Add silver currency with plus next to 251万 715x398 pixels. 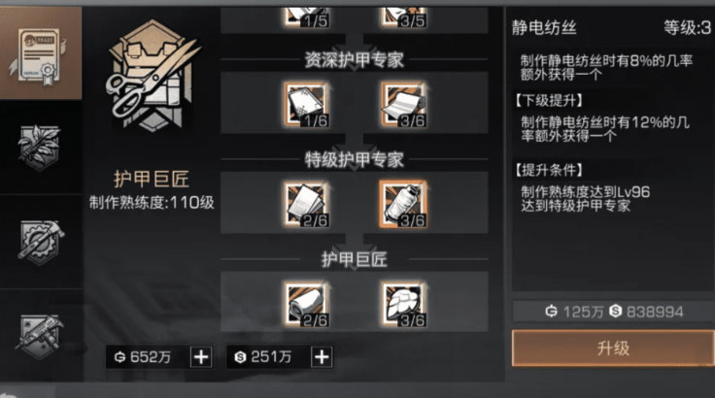322,356
